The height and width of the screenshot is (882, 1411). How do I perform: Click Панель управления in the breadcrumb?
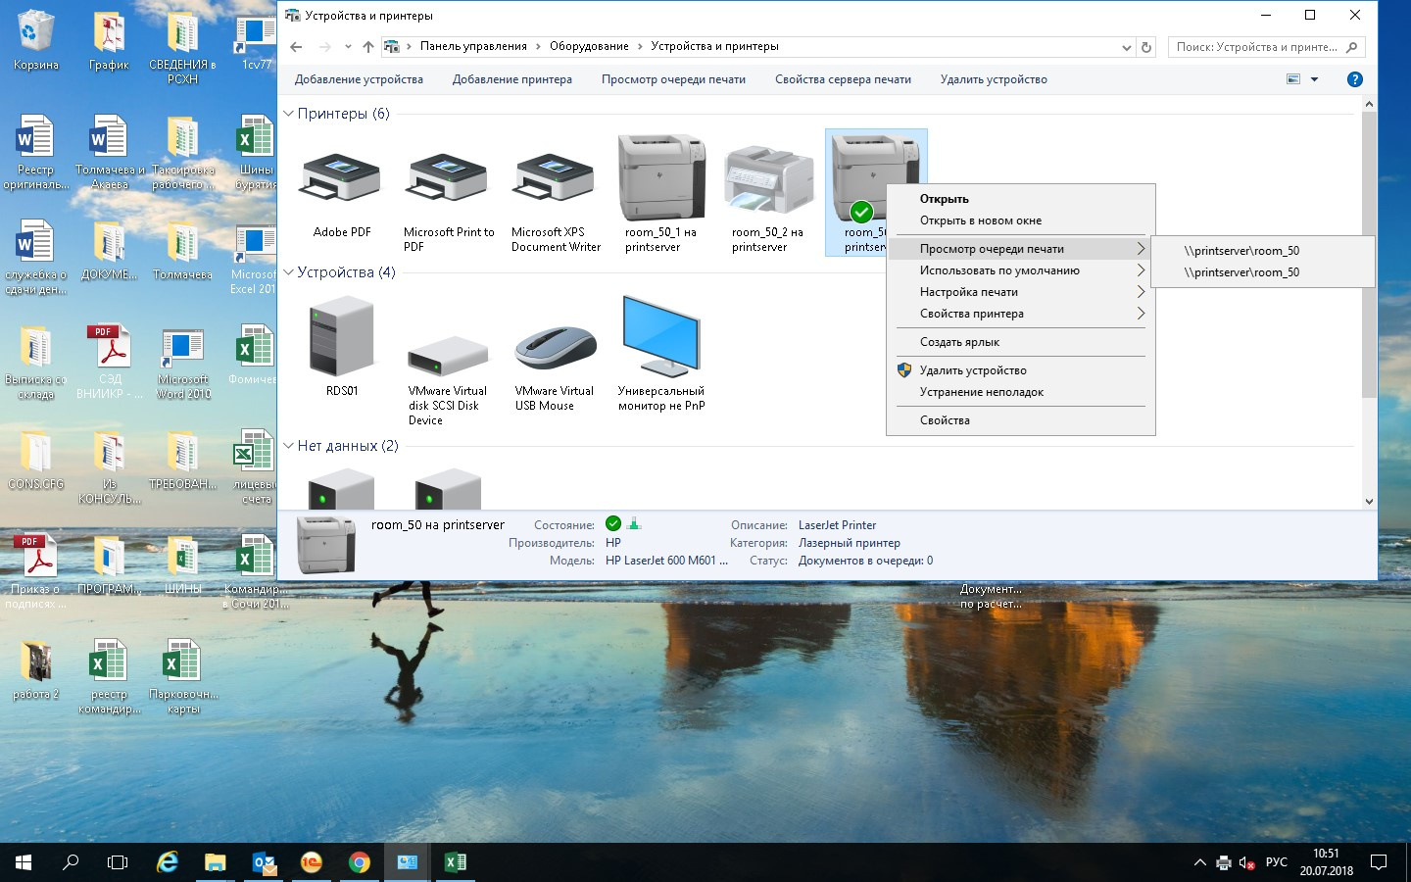[473, 46]
